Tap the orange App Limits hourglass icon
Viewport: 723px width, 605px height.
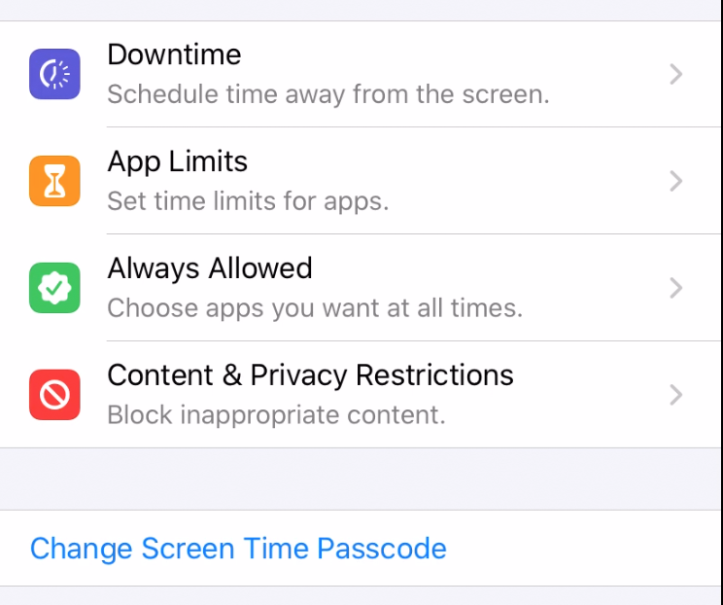click(54, 181)
